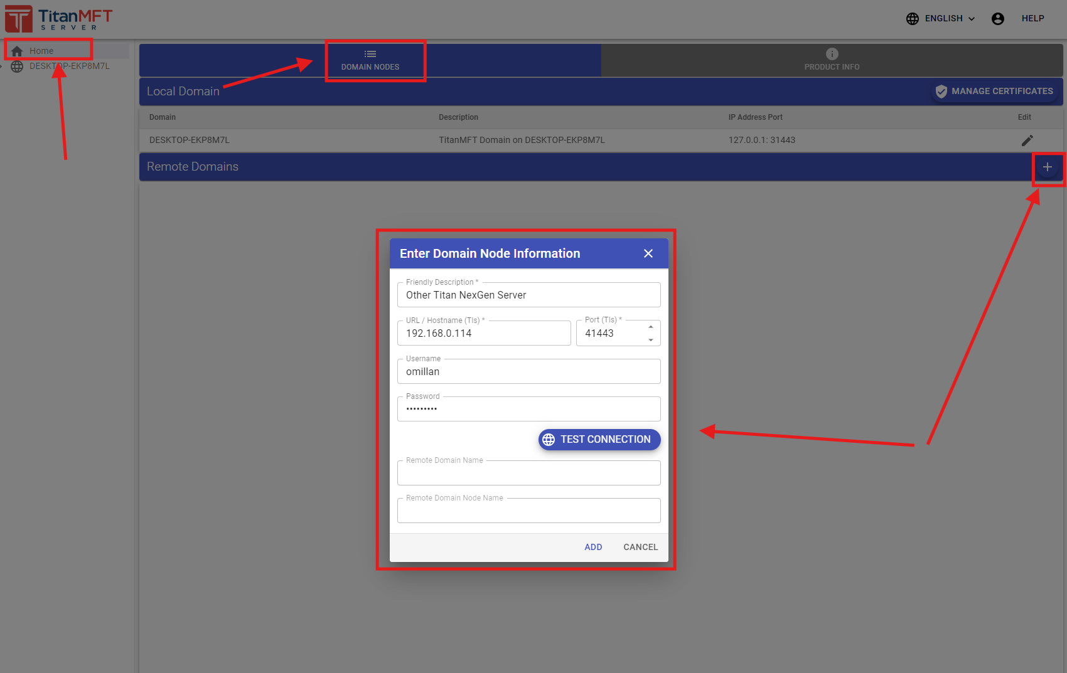Click the TitanMFT Server logo

coord(59,19)
